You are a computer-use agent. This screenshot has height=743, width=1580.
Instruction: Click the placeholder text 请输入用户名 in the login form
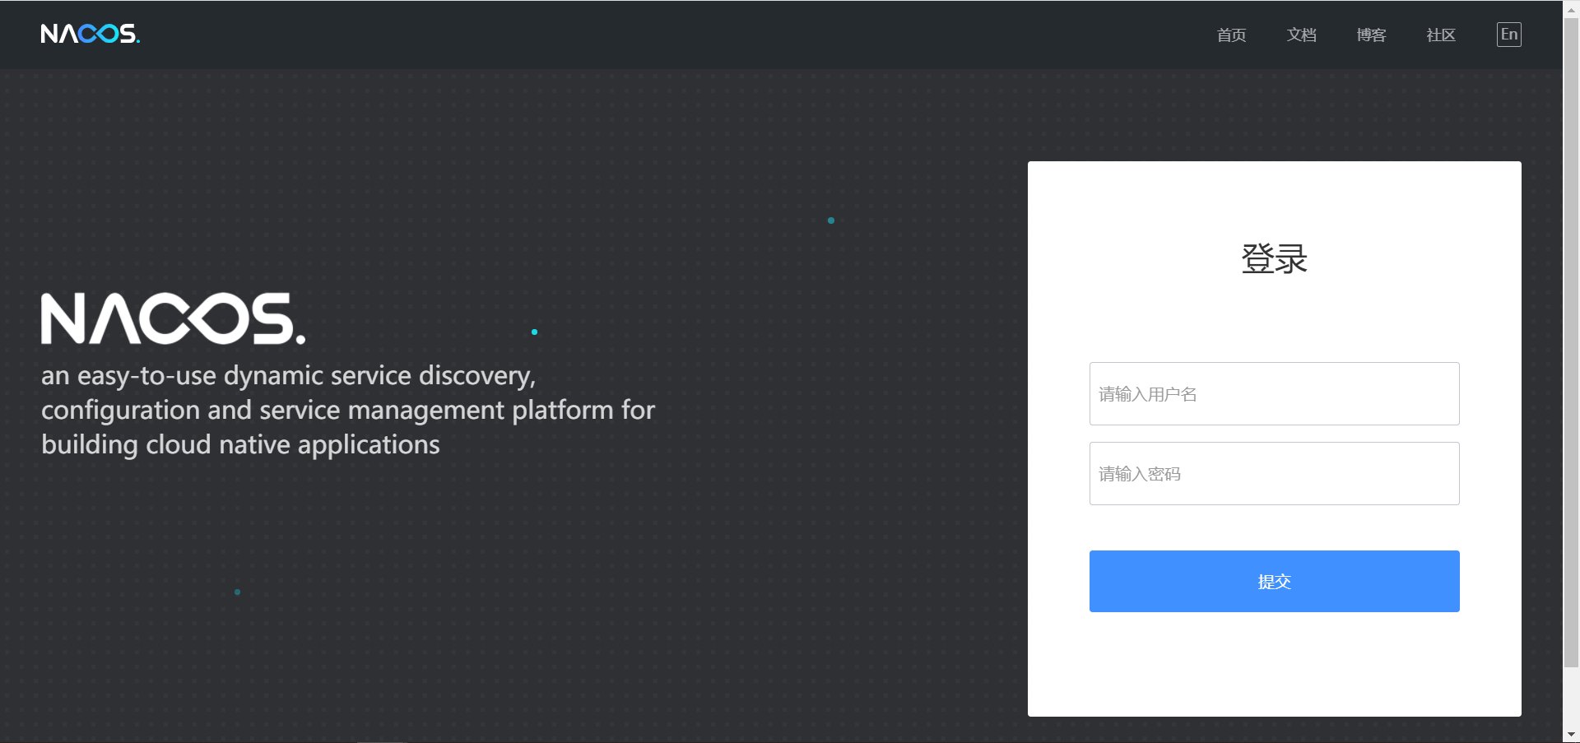(x=1146, y=394)
